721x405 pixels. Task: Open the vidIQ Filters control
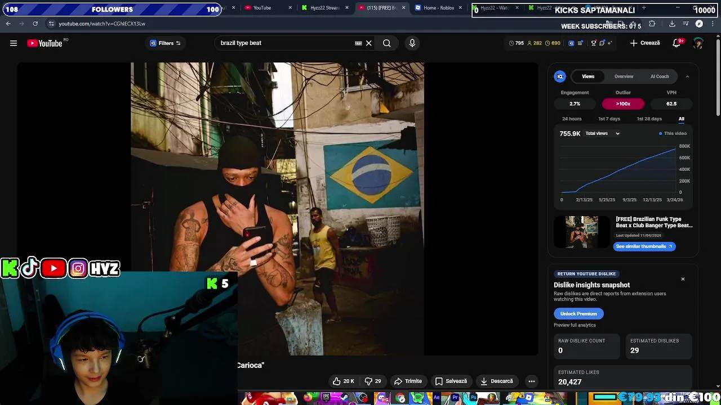coord(165,43)
